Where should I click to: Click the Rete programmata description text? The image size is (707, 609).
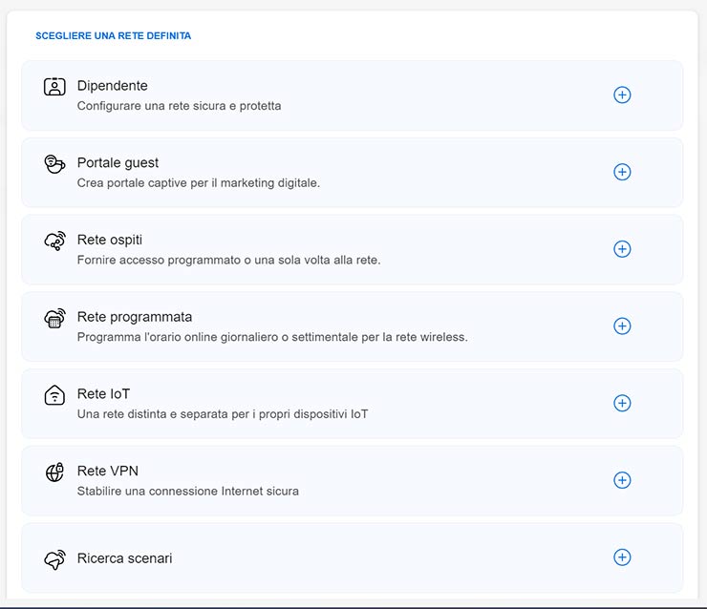(x=271, y=337)
